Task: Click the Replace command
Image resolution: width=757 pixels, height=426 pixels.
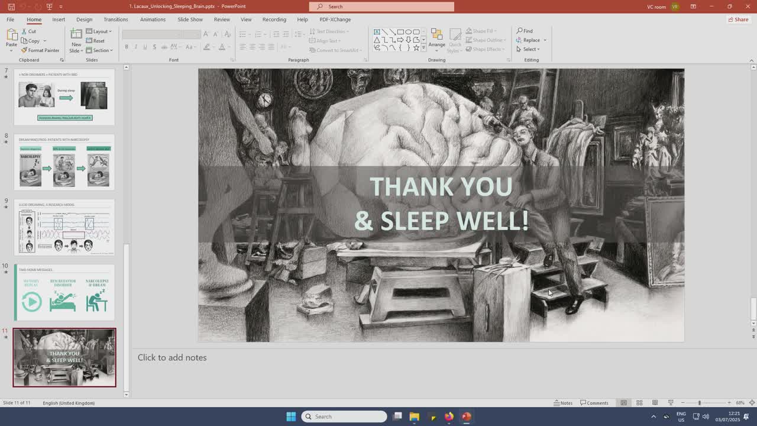Action: 528,40
